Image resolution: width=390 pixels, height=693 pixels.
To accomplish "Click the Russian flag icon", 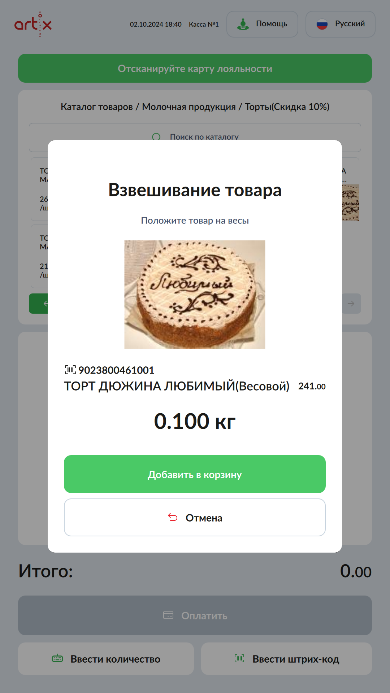I will click(x=322, y=24).
